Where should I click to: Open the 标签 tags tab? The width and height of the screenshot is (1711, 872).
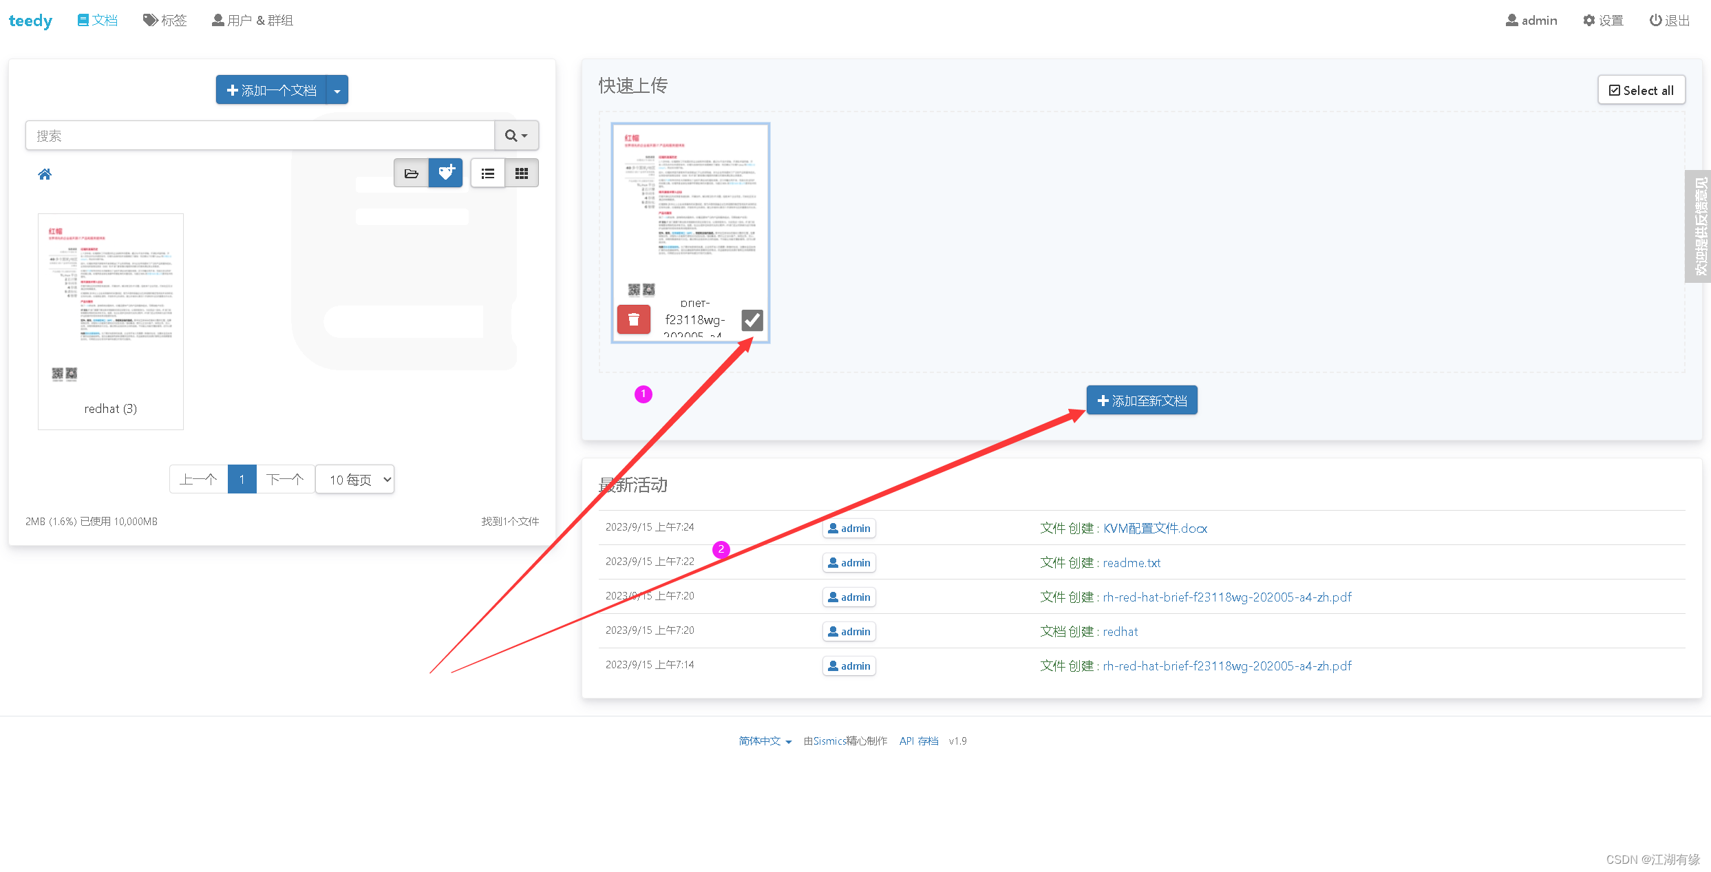tap(165, 21)
